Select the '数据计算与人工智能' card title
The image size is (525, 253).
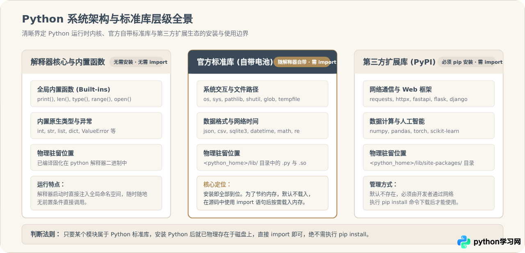click(397, 121)
